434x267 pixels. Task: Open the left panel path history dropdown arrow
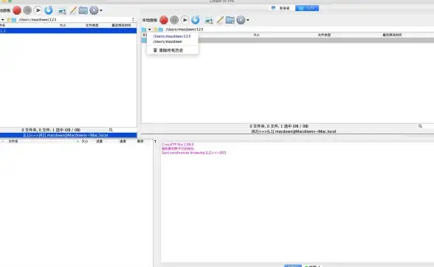click(x=2, y=20)
